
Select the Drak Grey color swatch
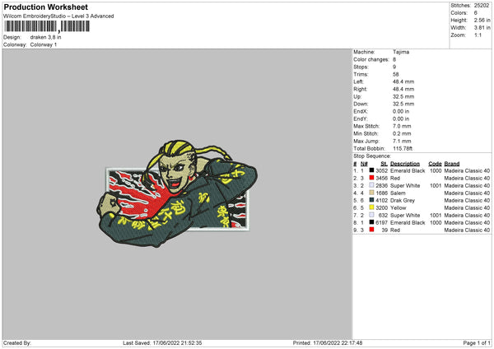[x=371, y=200]
